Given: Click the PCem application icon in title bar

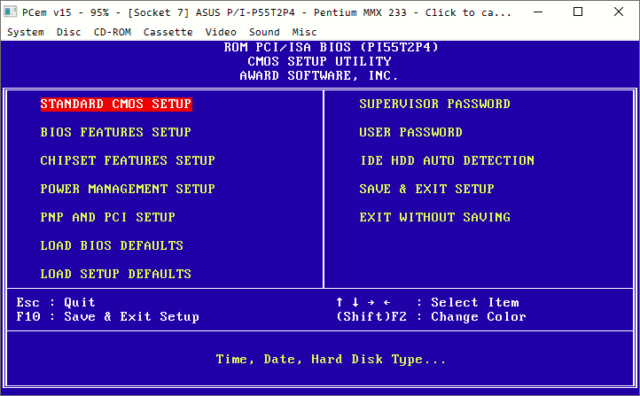Looking at the screenshot, I should (x=11, y=12).
